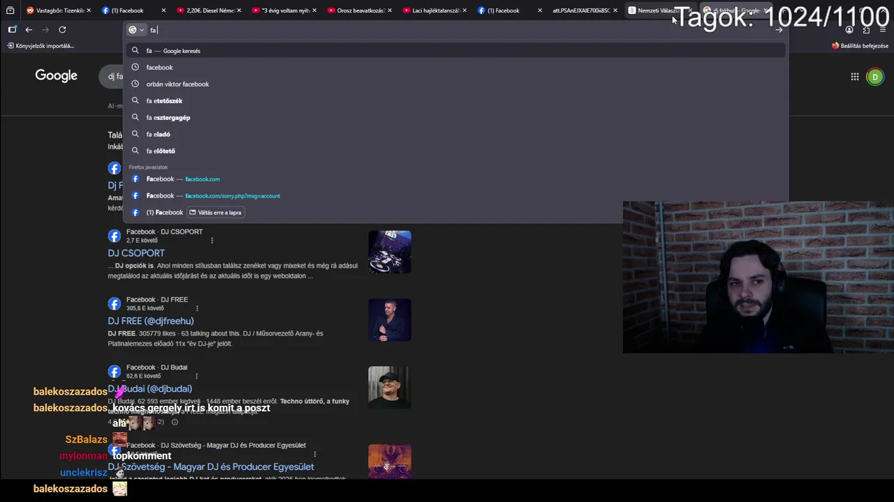Switch to the "Laci hajléktalanszáll" tab
This screenshot has height=502, width=894.
click(x=434, y=10)
